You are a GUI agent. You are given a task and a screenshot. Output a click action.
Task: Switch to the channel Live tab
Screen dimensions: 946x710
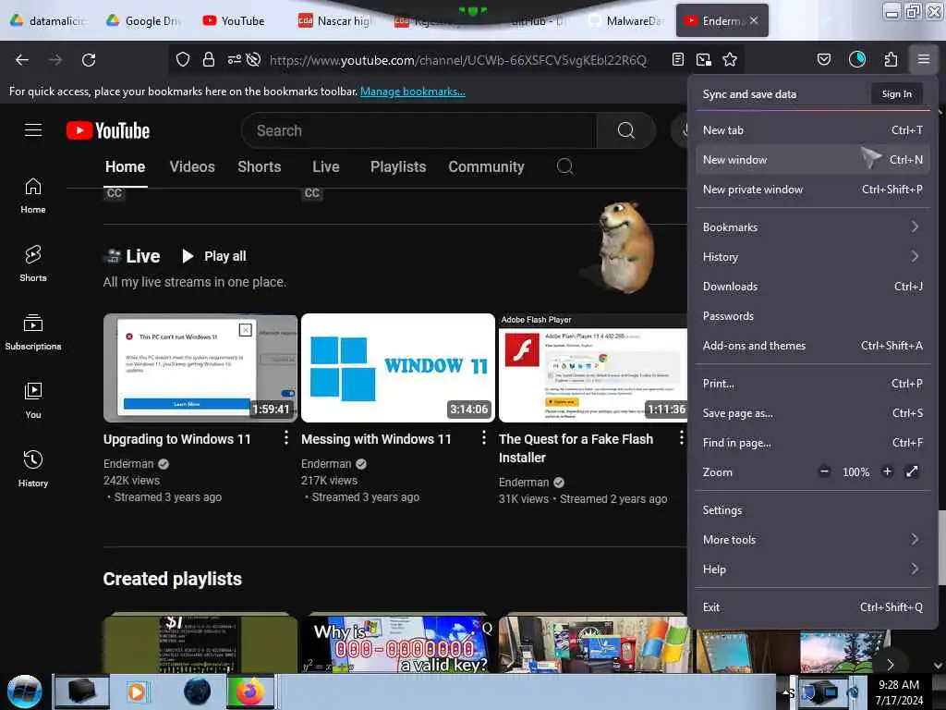click(326, 166)
